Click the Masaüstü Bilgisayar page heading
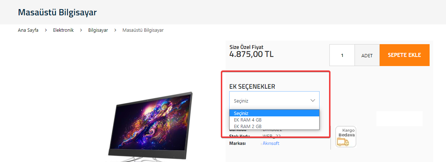The height and width of the screenshot is (162, 446). (x=57, y=12)
